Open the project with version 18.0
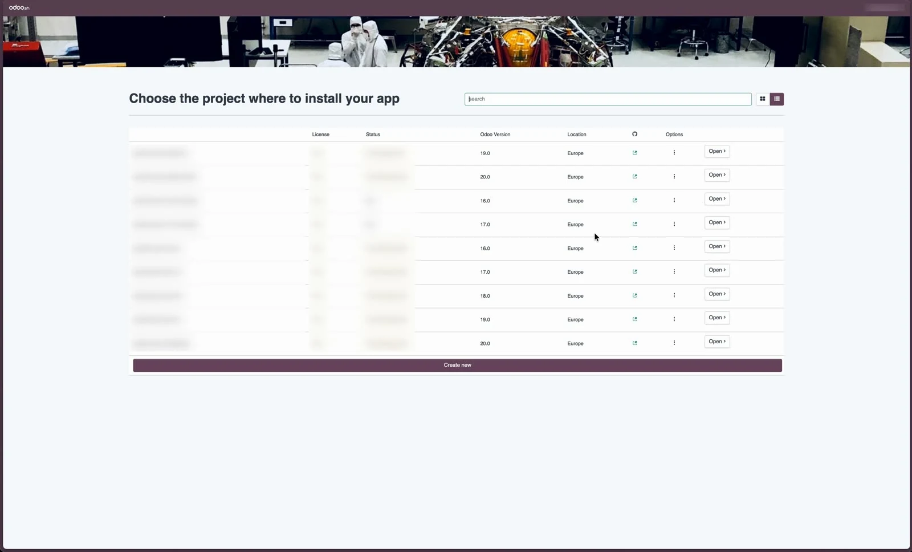 [716, 294]
